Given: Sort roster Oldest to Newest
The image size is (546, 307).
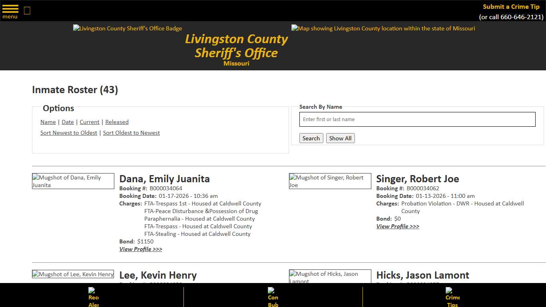Looking at the screenshot, I should (x=131, y=133).
